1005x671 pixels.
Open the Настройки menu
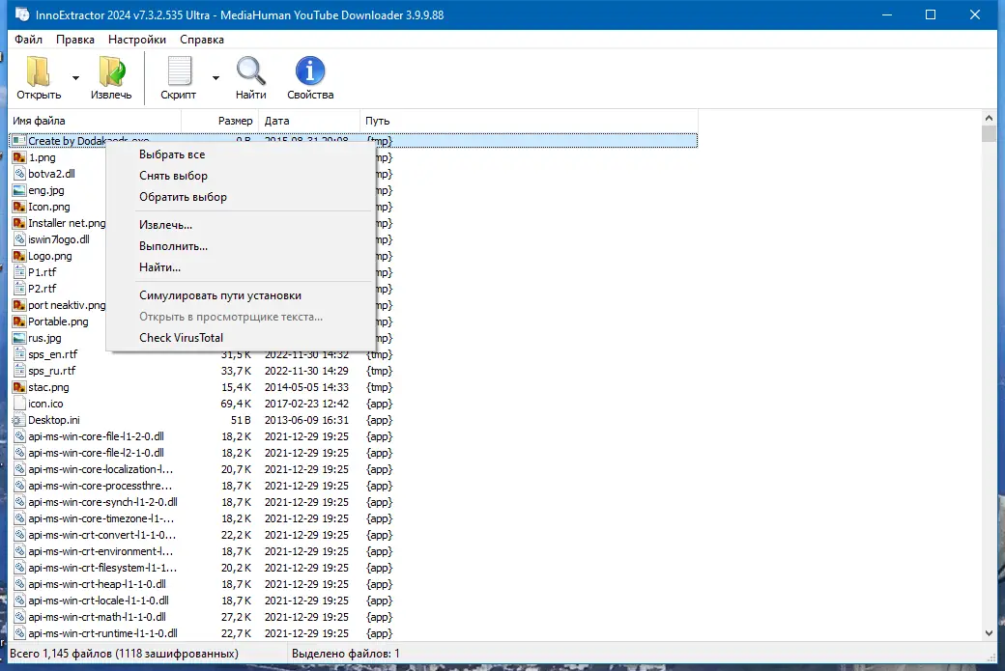click(137, 39)
